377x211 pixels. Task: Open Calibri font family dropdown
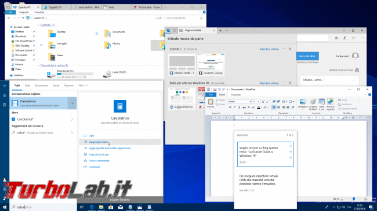click(x=250, y=102)
